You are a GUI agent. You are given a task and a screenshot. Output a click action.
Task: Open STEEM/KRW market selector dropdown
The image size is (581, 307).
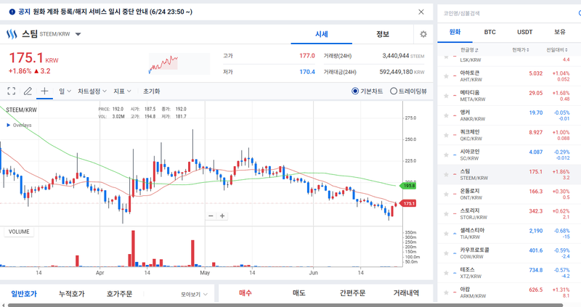pos(78,34)
